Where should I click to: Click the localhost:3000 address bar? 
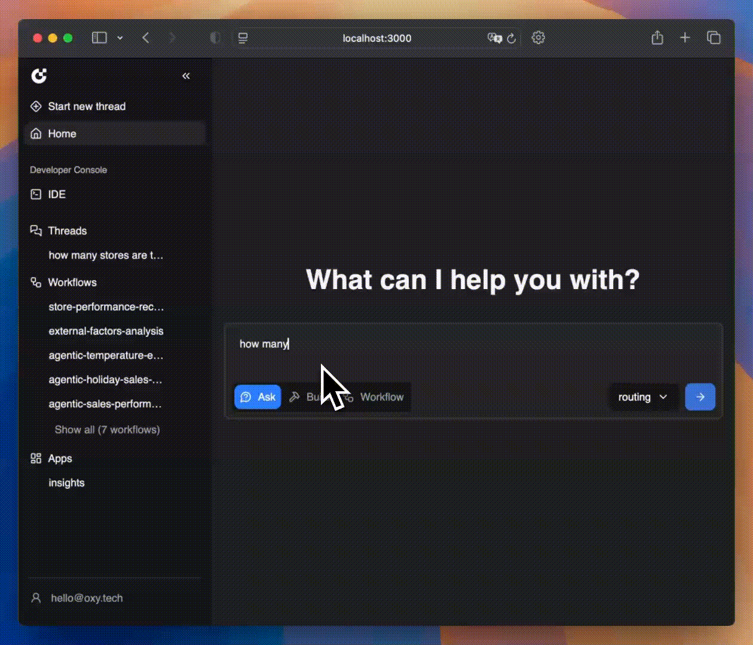376,38
